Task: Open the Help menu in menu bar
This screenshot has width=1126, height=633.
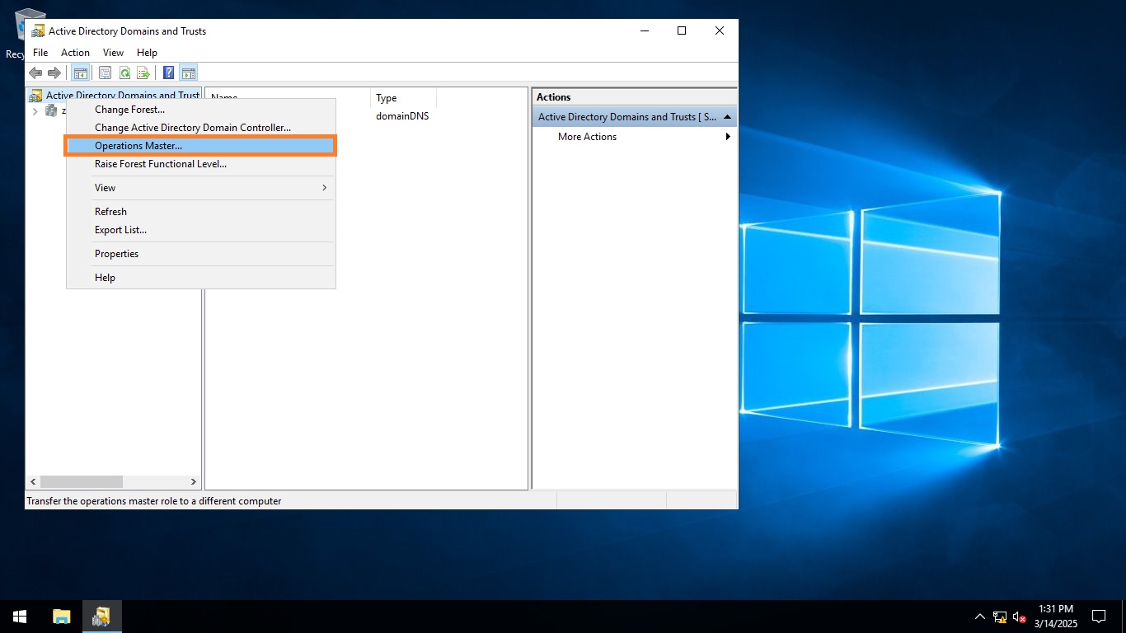Action: click(147, 53)
